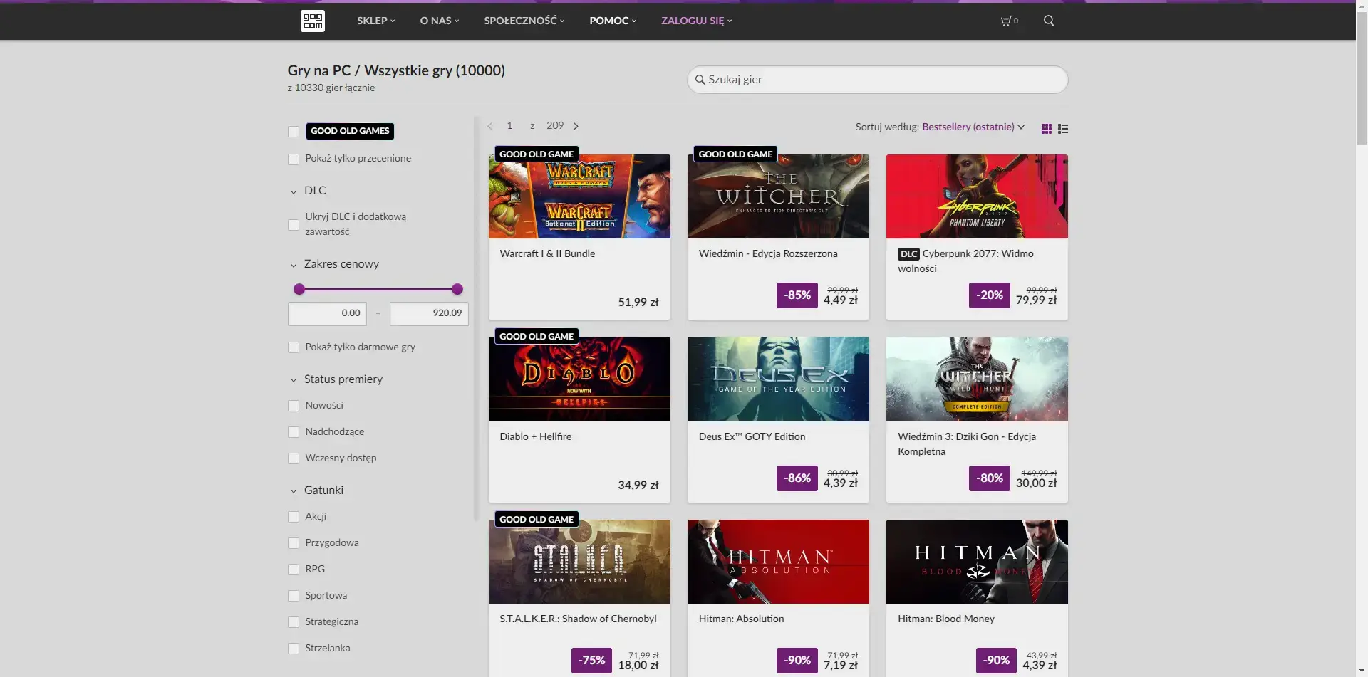Click the maximum price slider handle
The width and height of the screenshot is (1368, 677).
(457, 289)
